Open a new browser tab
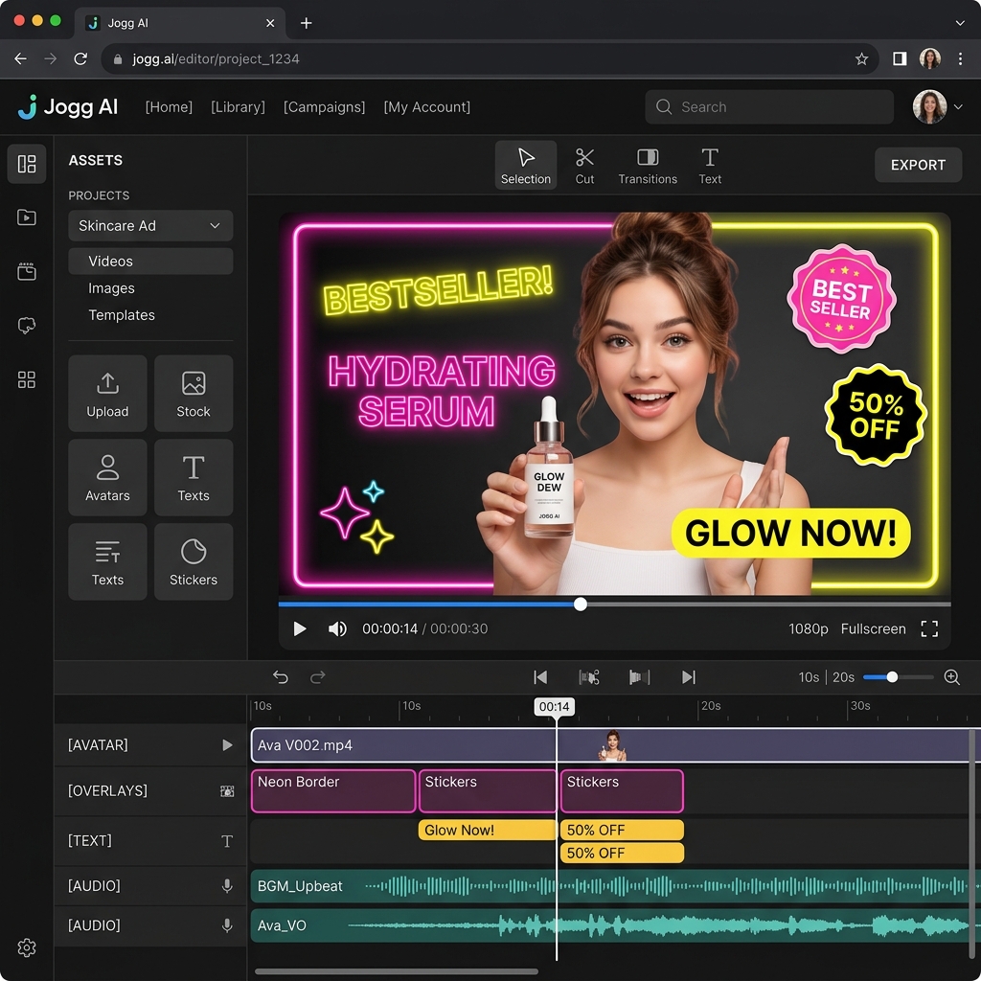 (x=306, y=23)
